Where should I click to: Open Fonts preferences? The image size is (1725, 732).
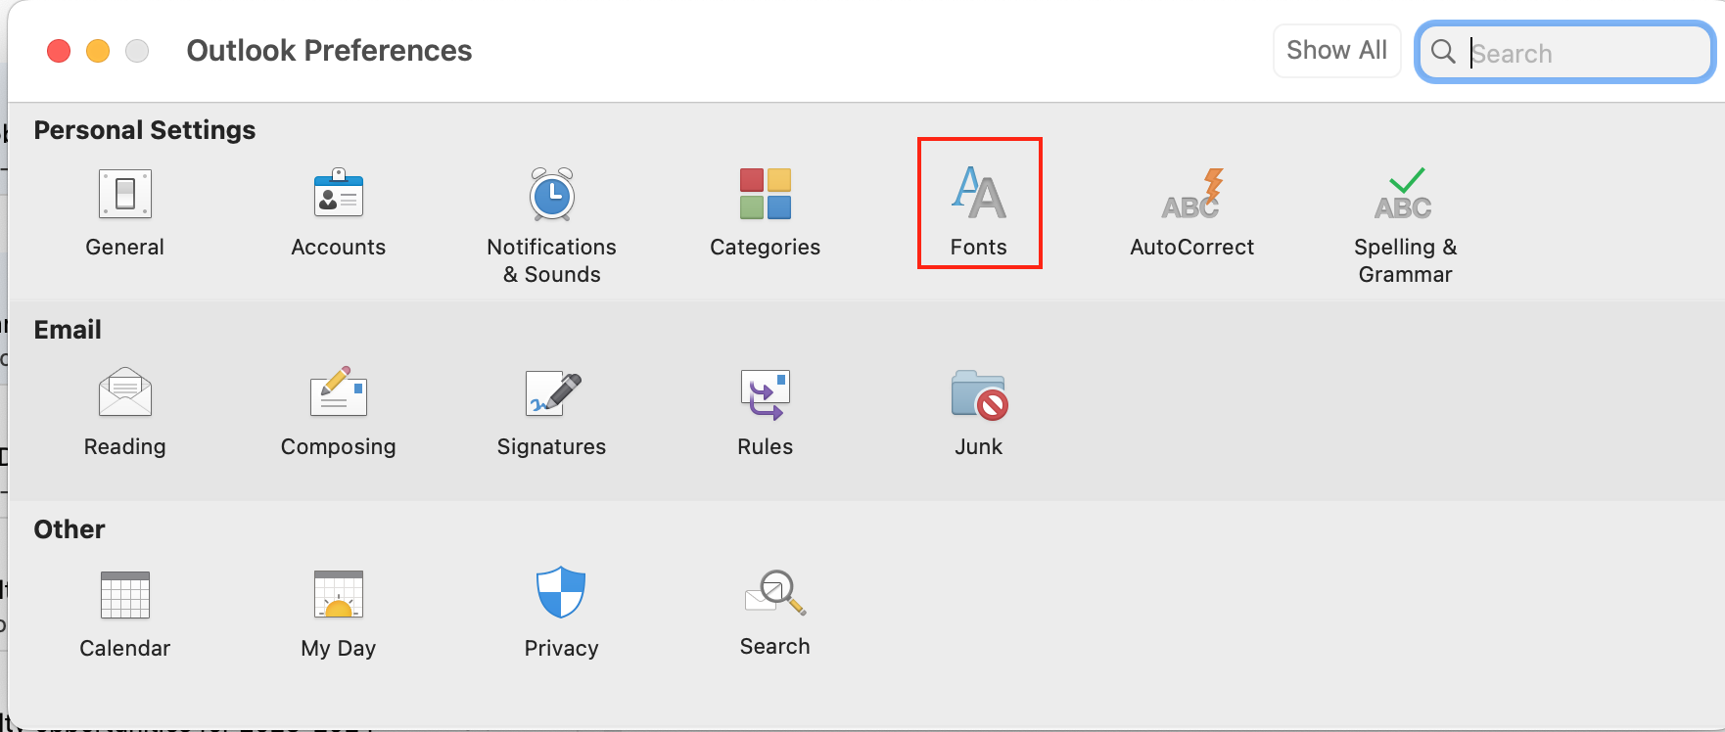[979, 212]
